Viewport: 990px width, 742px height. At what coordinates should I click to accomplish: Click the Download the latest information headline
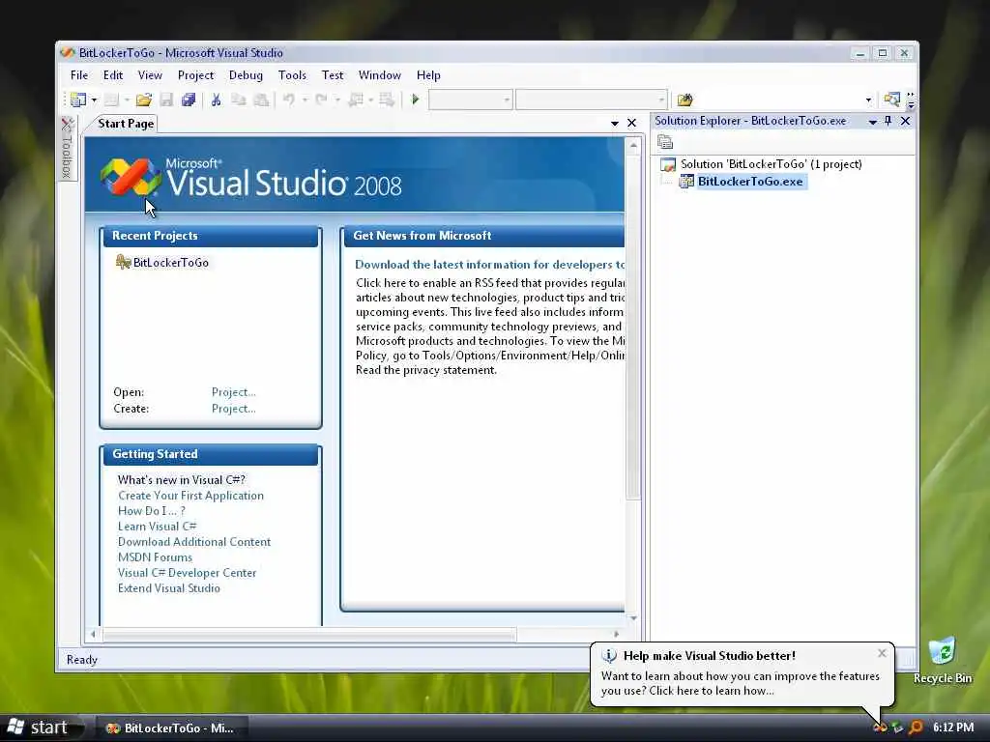(x=489, y=265)
